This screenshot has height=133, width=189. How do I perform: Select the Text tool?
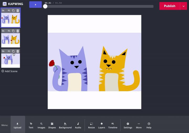point(31,125)
